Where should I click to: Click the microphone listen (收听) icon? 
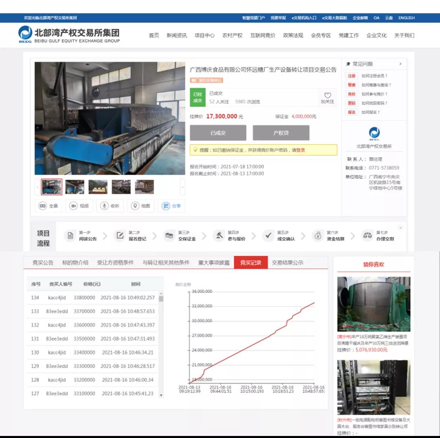point(104,206)
